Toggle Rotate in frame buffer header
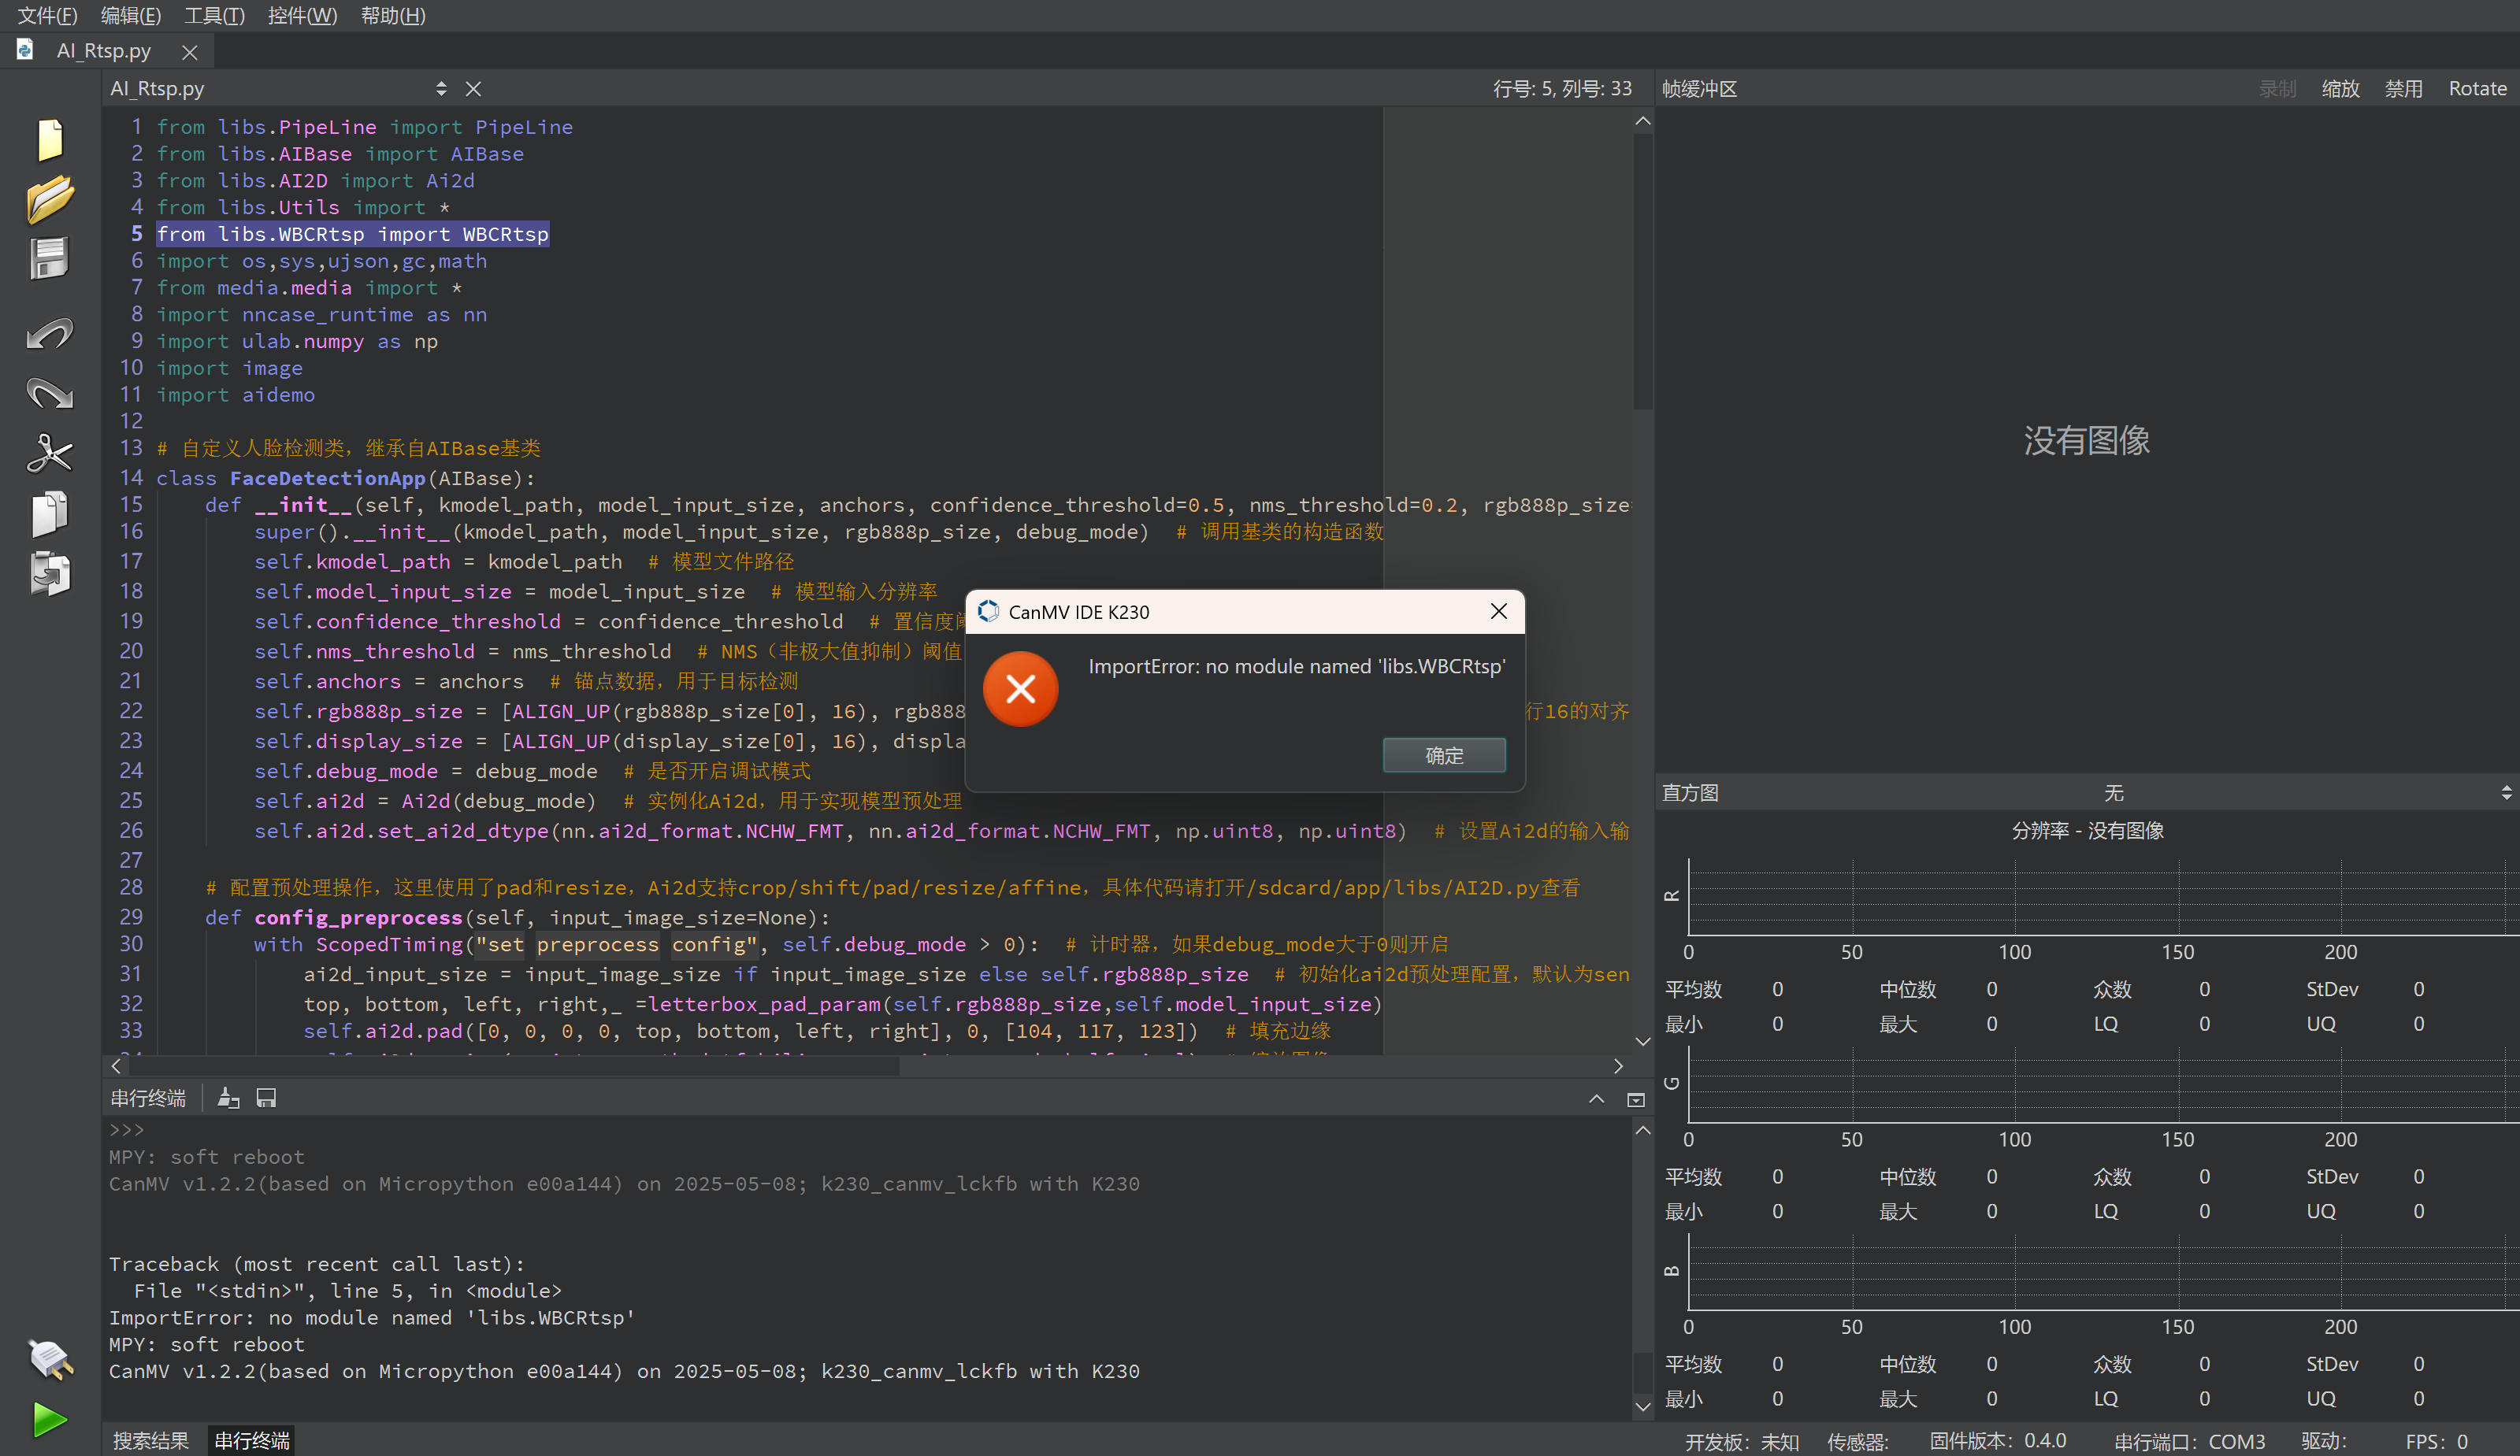The height and width of the screenshot is (1456, 2520). pos(2476,89)
